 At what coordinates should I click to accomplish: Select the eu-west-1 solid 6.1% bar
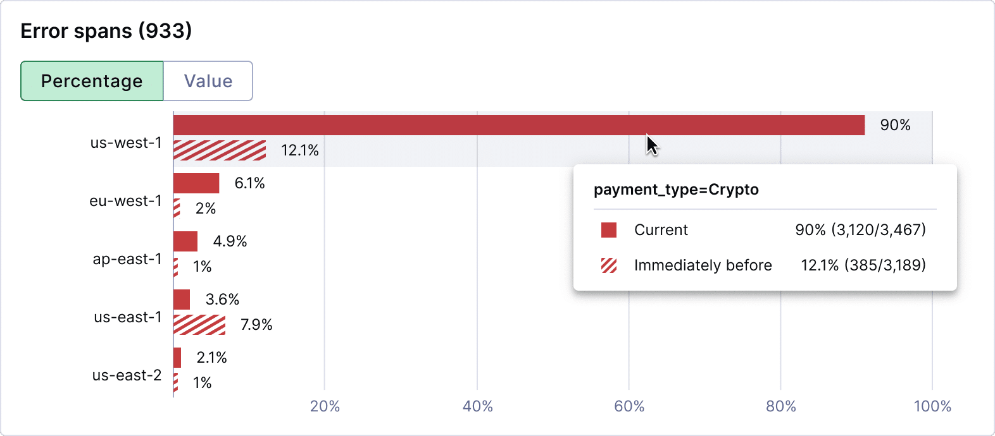tap(196, 183)
